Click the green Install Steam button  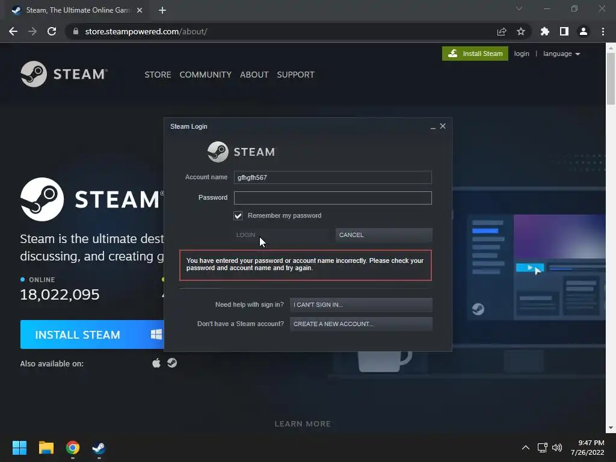(x=475, y=54)
